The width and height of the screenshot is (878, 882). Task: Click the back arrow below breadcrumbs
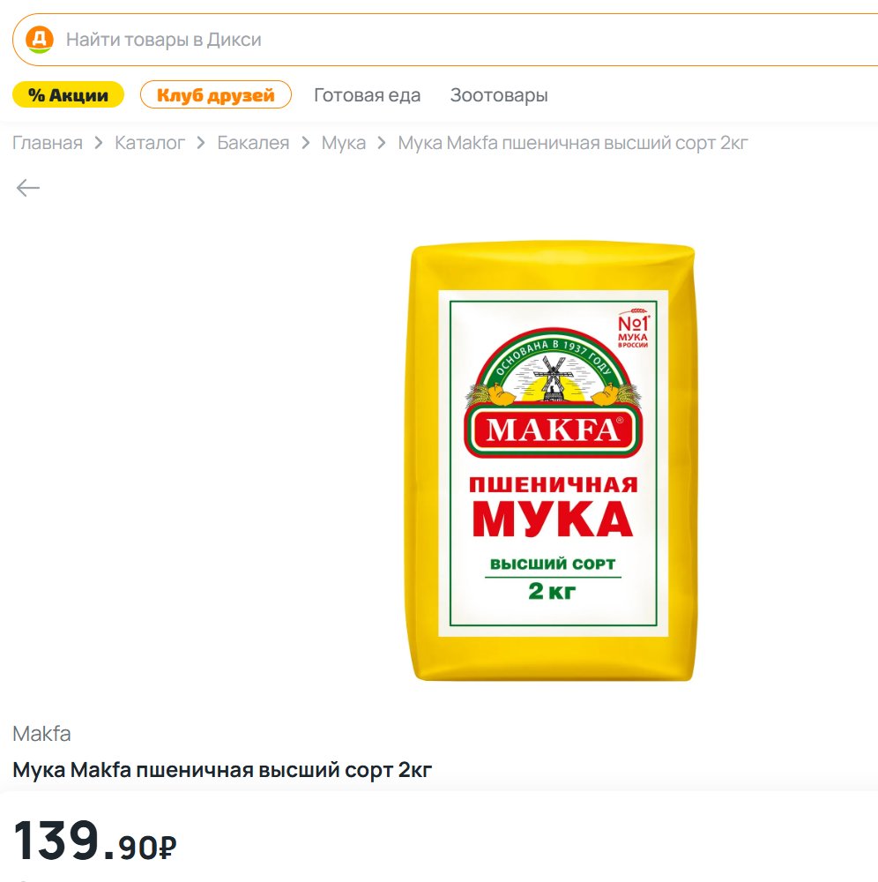pos(28,188)
